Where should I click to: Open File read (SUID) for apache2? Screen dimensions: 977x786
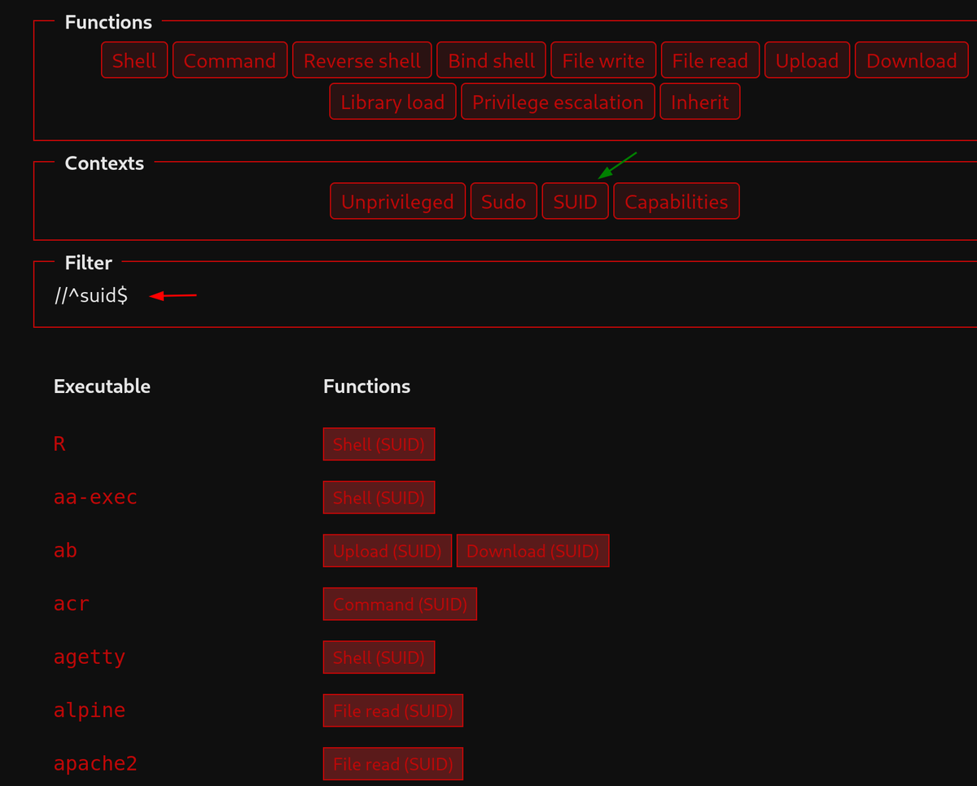point(392,764)
